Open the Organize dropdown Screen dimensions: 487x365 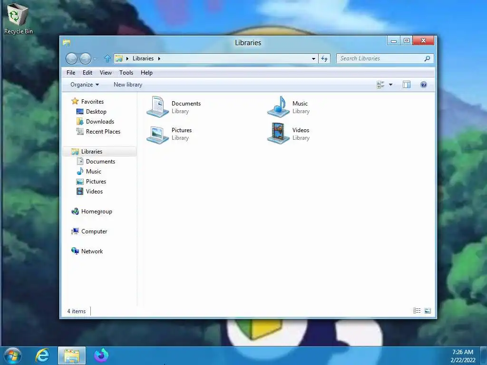coord(85,85)
